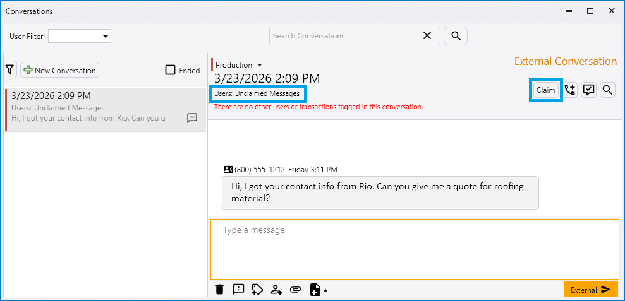
Task: Expand the arrow beside add document icon
Action: 325,290
